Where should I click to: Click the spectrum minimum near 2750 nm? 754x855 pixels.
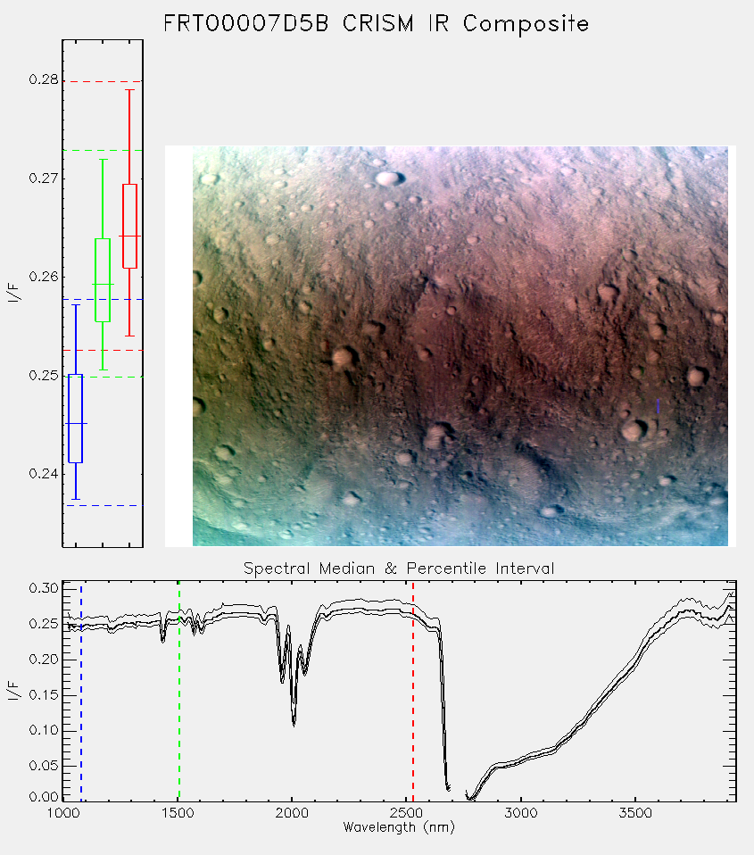tap(470, 797)
